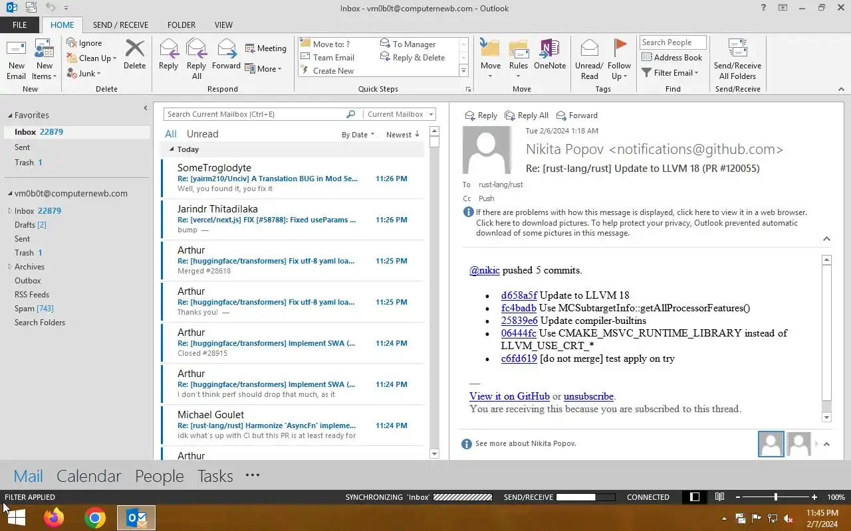The width and height of the screenshot is (851, 531).
Task: Click the New Email icon
Action: coord(16,60)
